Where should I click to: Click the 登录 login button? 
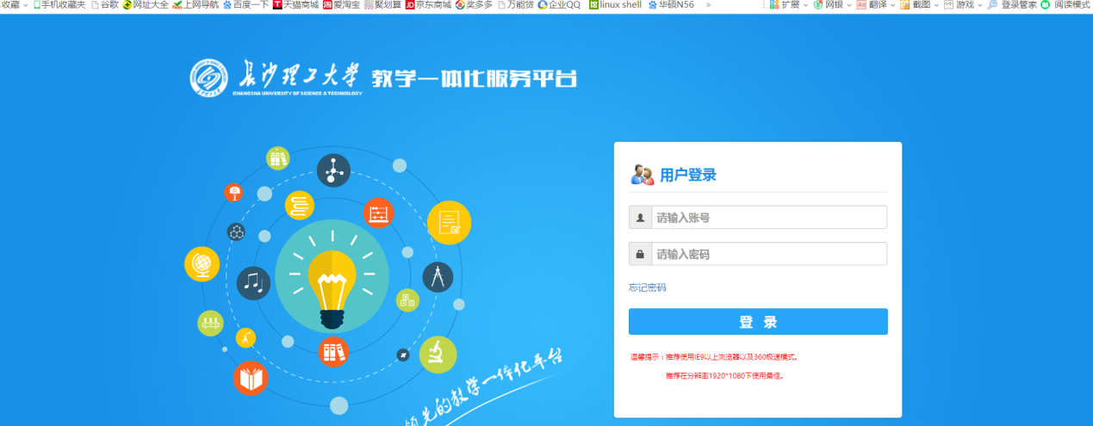point(758,322)
